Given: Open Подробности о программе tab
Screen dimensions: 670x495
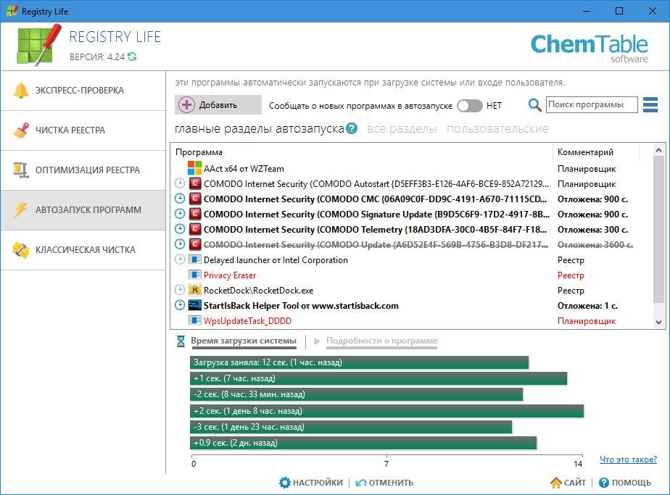Looking at the screenshot, I should click(x=382, y=341).
